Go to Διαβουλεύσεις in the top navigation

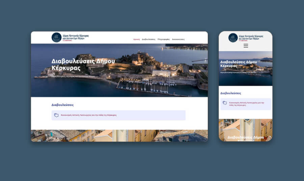[x=149, y=39]
